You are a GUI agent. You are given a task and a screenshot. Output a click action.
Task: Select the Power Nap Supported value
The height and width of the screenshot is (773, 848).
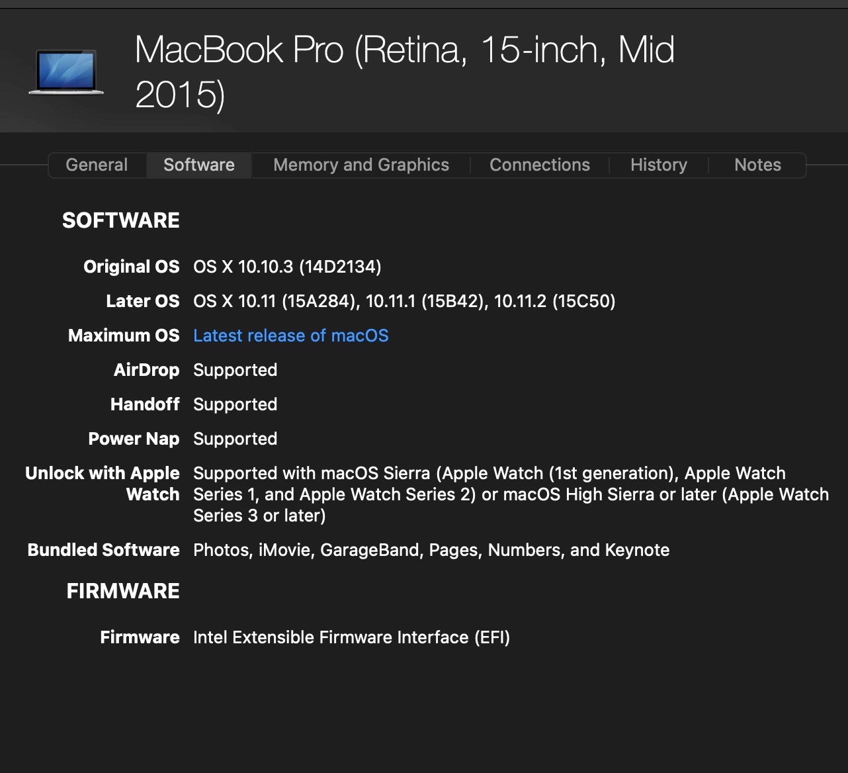click(x=235, y=439)
